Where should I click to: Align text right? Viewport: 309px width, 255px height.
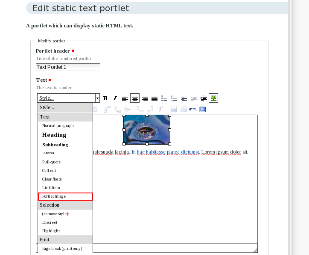pos(145,98)
